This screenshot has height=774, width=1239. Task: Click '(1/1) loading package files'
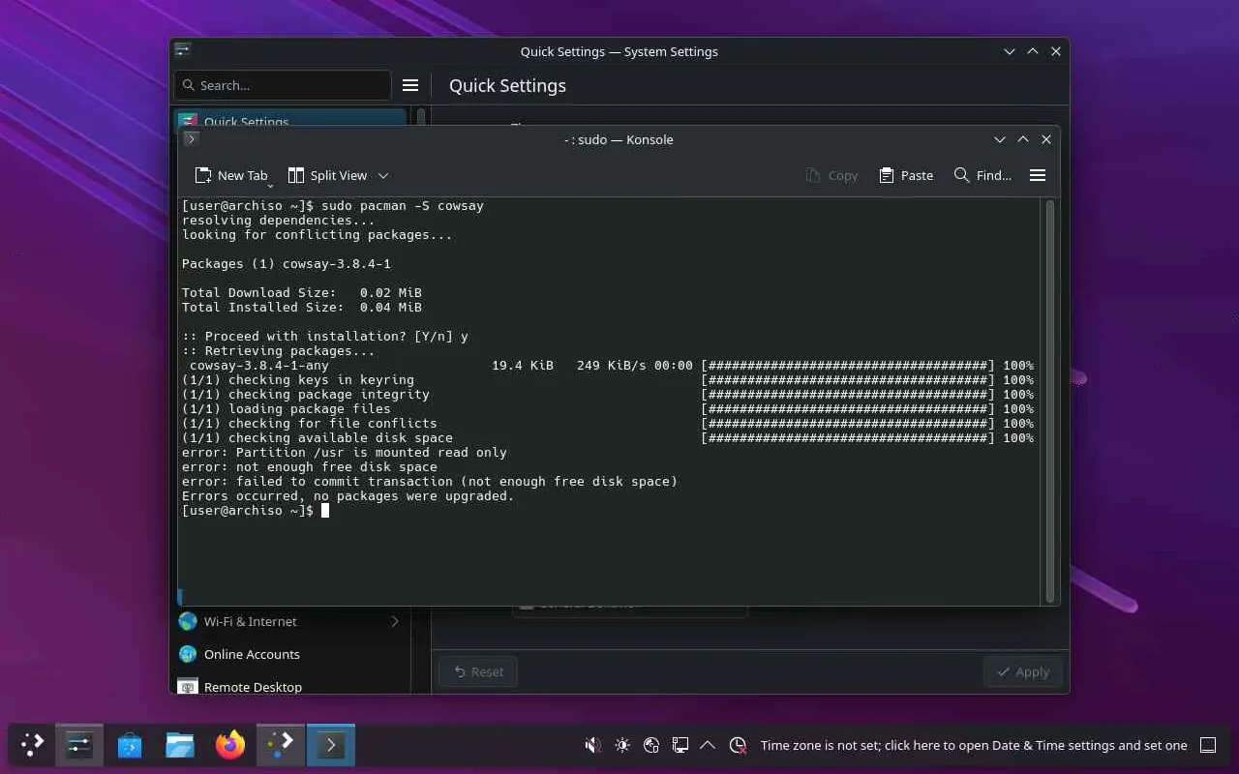pyautogui.click(x=287, y=408)
